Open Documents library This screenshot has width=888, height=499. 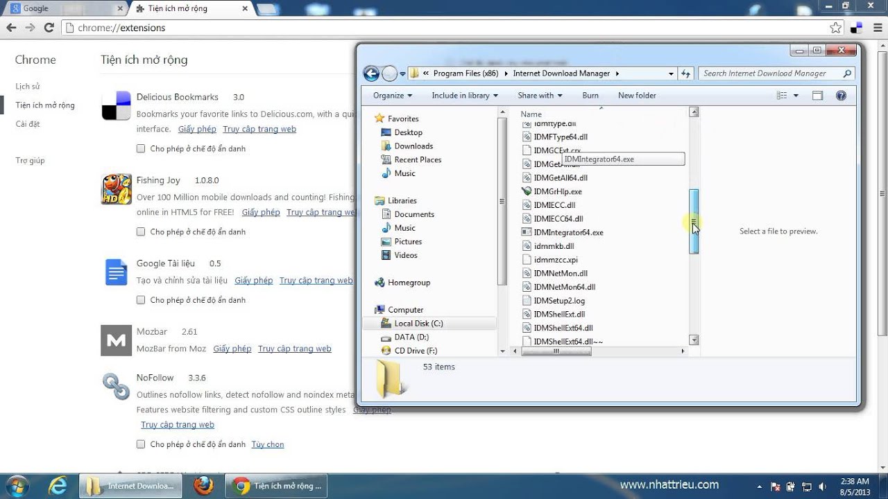[408, 214]
